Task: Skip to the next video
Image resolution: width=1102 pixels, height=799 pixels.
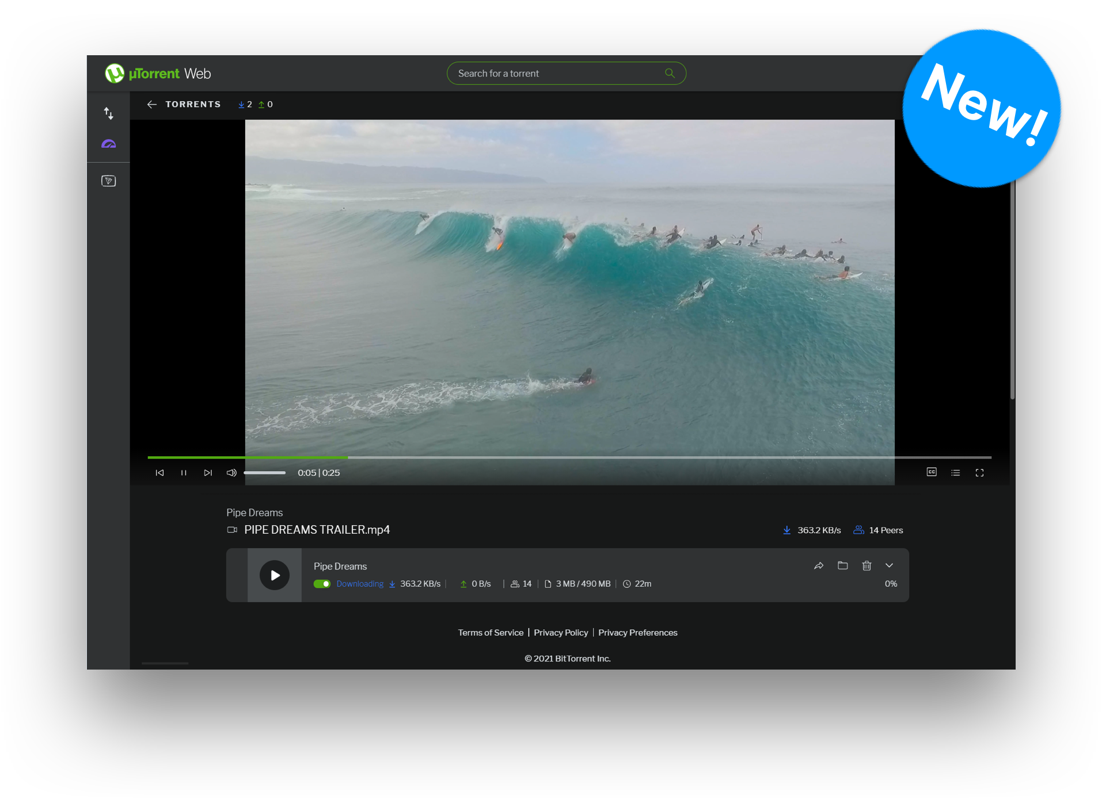Action: click(x=208, y=473)
